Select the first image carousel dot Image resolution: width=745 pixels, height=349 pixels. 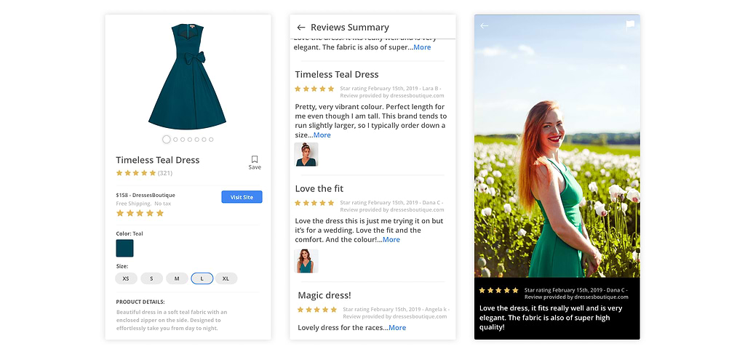[x=167, y=140]
